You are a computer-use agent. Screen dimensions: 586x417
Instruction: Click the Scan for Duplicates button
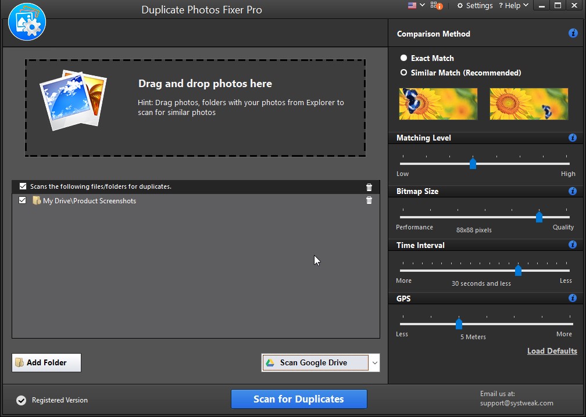[x=299, y=399]
